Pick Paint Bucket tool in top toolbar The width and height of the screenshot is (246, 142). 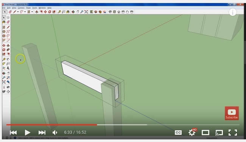pyautogui.click(x=68, y=12)
